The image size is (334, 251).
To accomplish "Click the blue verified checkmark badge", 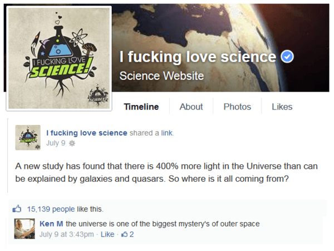I will coord(287,57).
